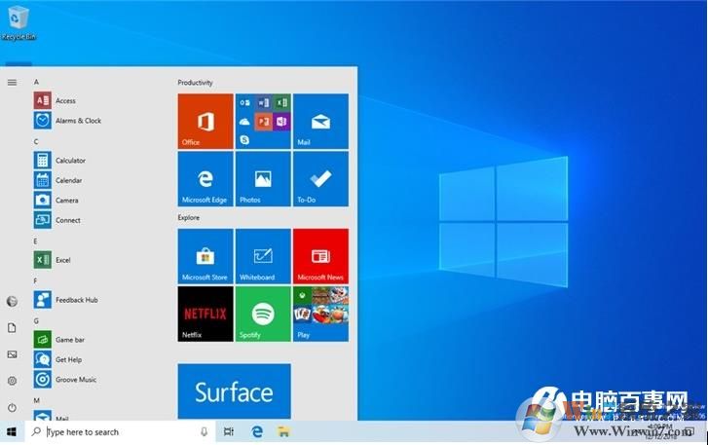
Task: Click the Power button in Start
Action: [x=13, y=407]
